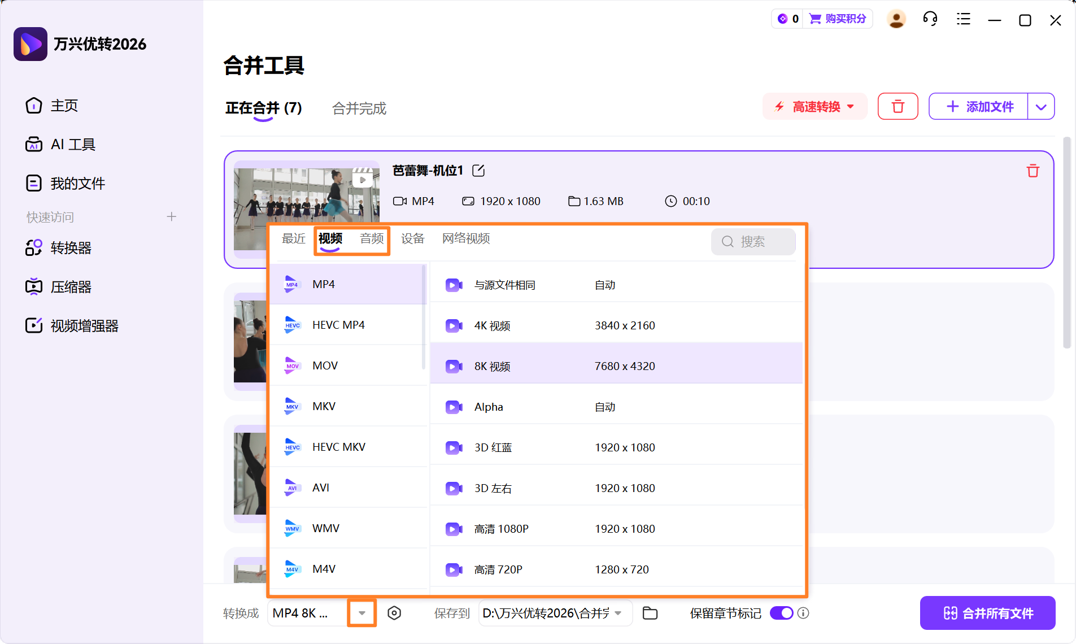Rename 芭蕾舞-机位1 via pencil icon
The width and height of the screenshot is (1076, 644).
click(x=478, y=170)
